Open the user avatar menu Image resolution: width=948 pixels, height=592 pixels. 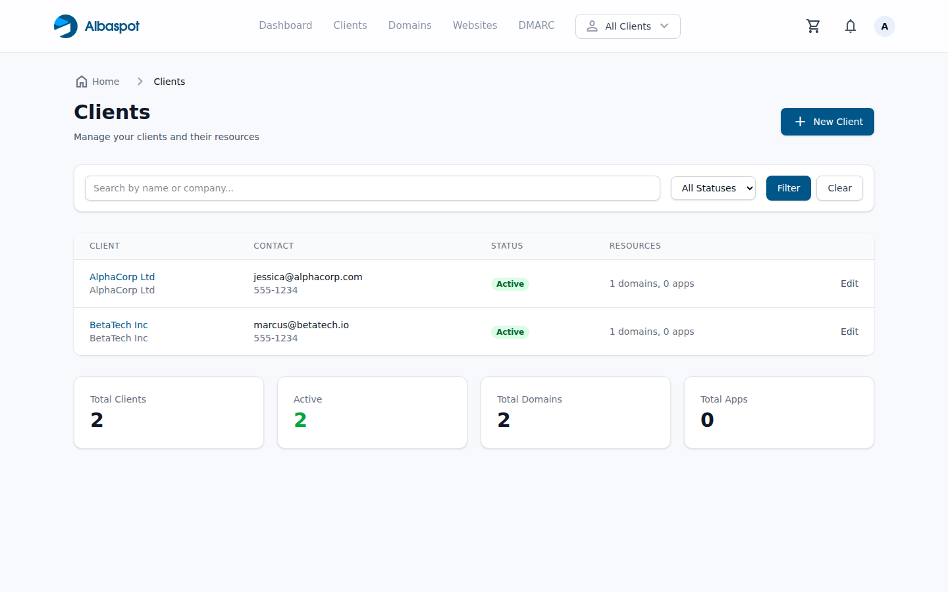pos(884,26)
